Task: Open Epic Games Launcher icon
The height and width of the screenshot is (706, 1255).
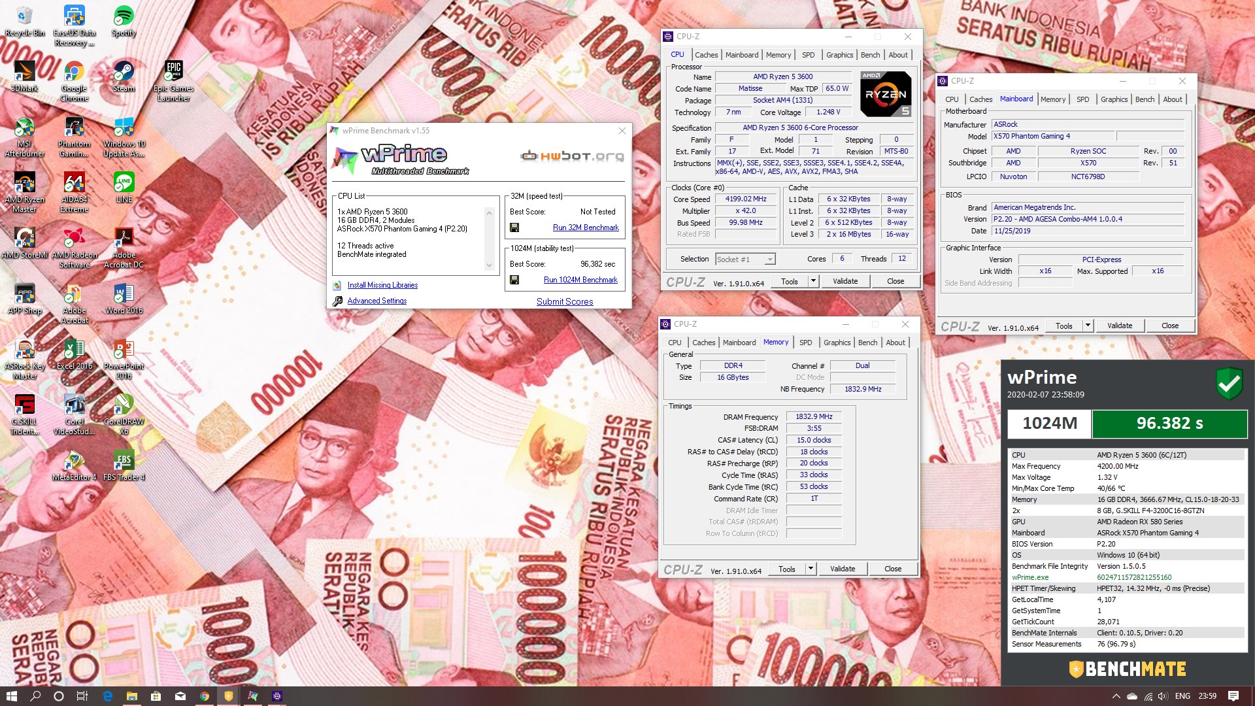Action: click(x=173, y=82)
